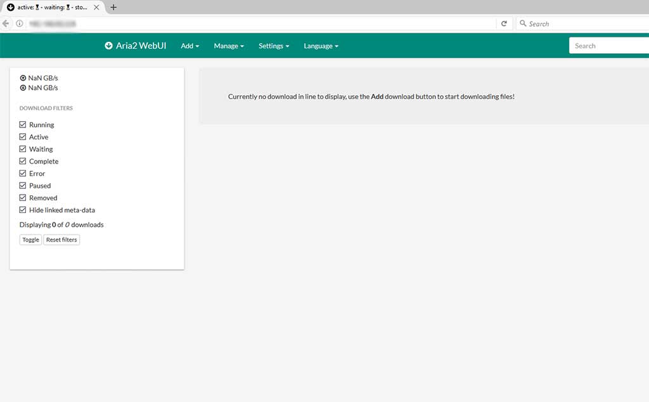Uncheck the Running filter
Screen dimensions: 649x402
(x=23, y=124)
